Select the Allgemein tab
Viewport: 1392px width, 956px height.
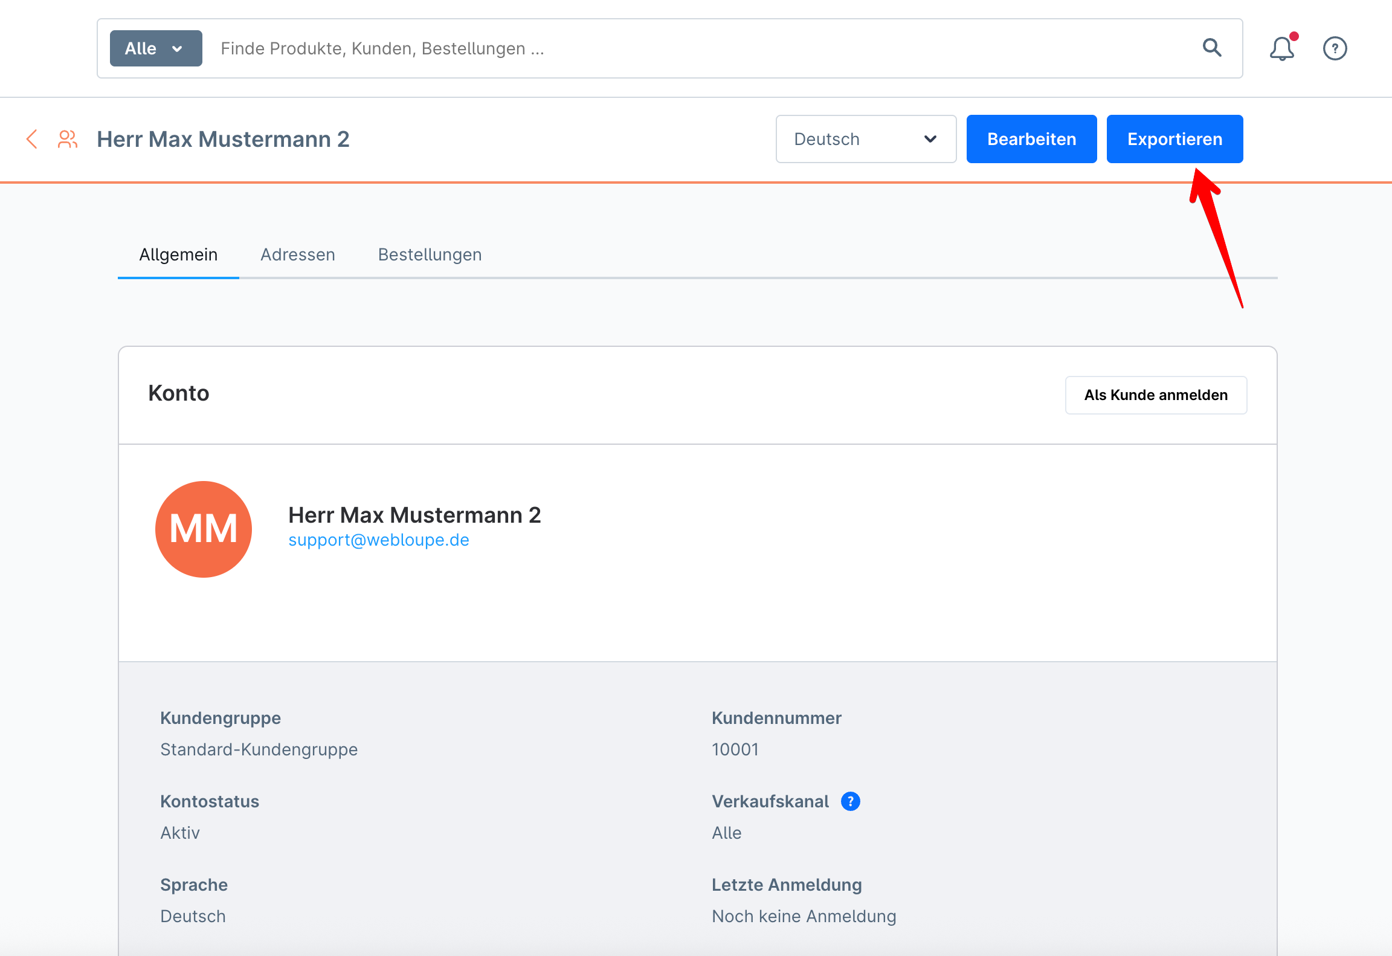point(178,254)
